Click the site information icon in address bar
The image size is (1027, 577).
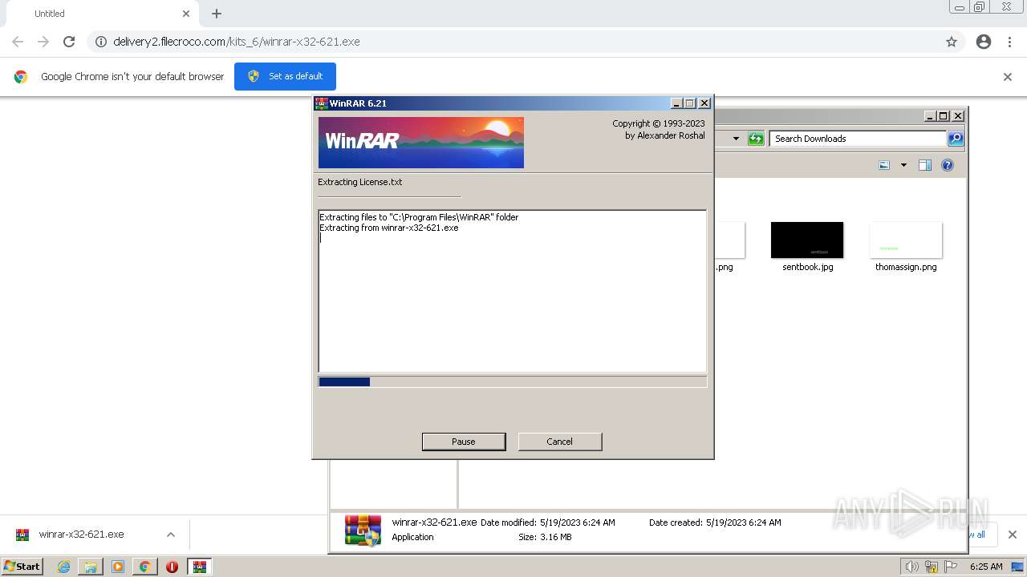point(101,42)
